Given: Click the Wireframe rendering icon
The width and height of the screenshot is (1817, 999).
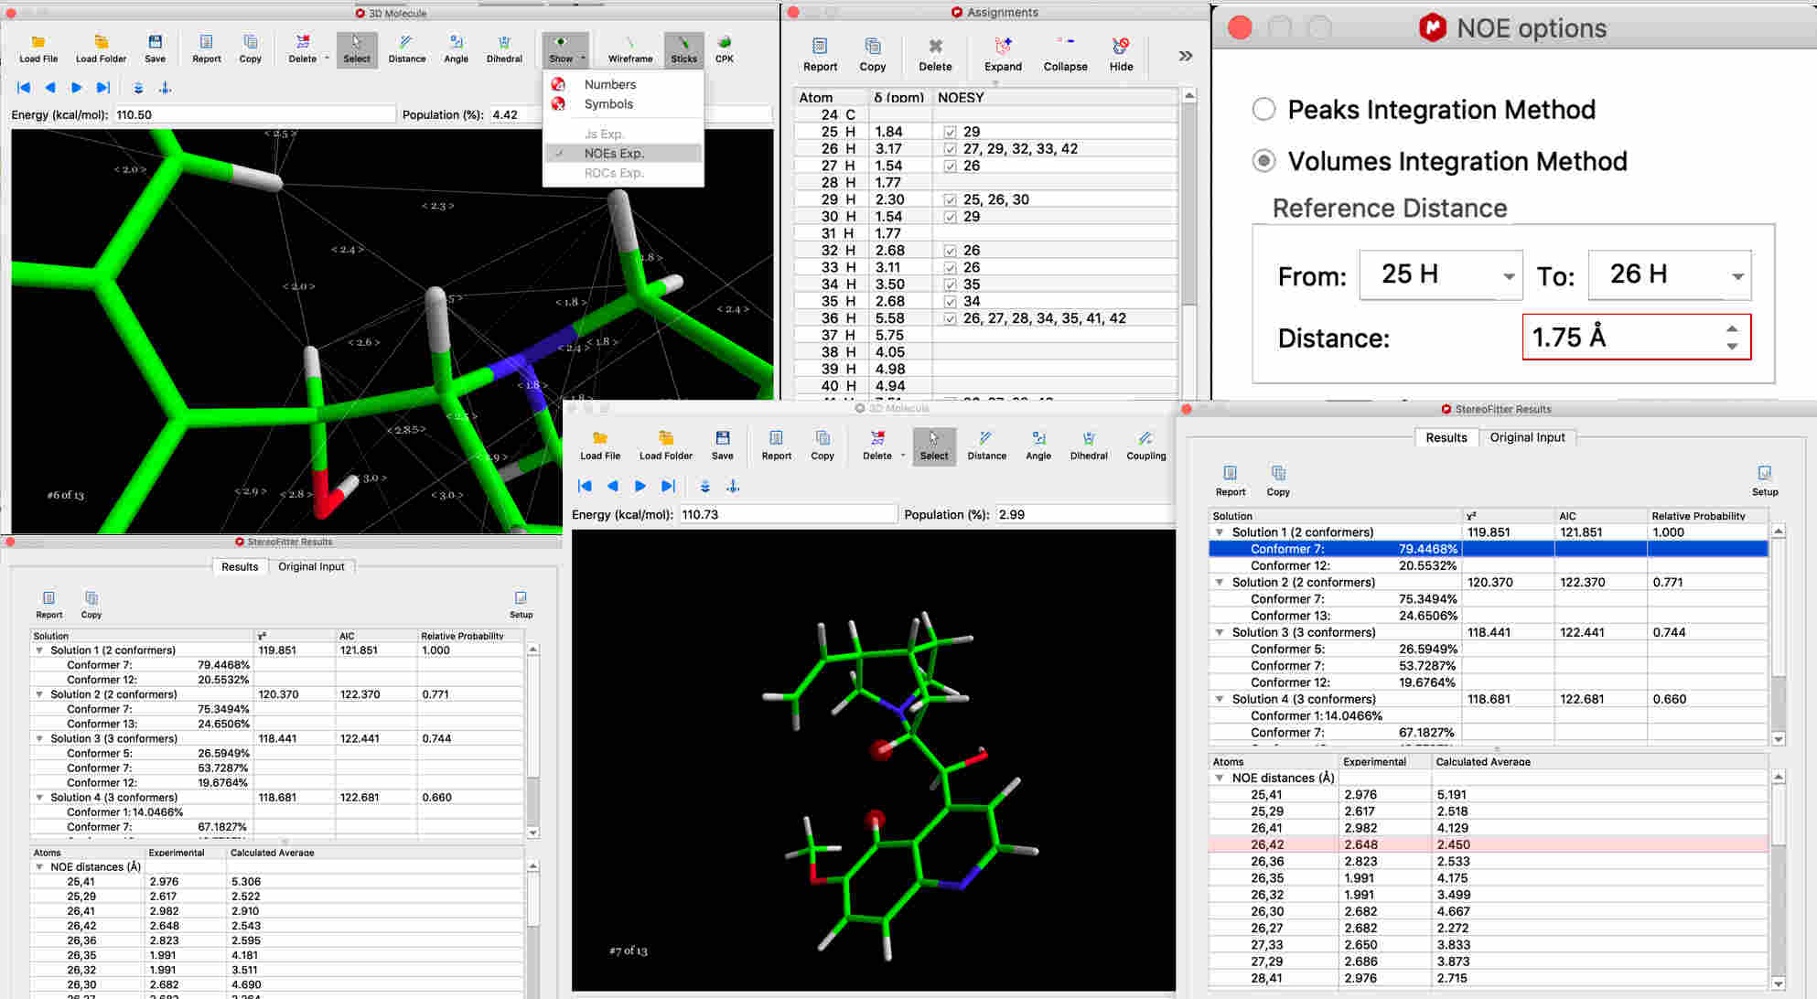Looking at the screenshot, I should pos(629,48).
